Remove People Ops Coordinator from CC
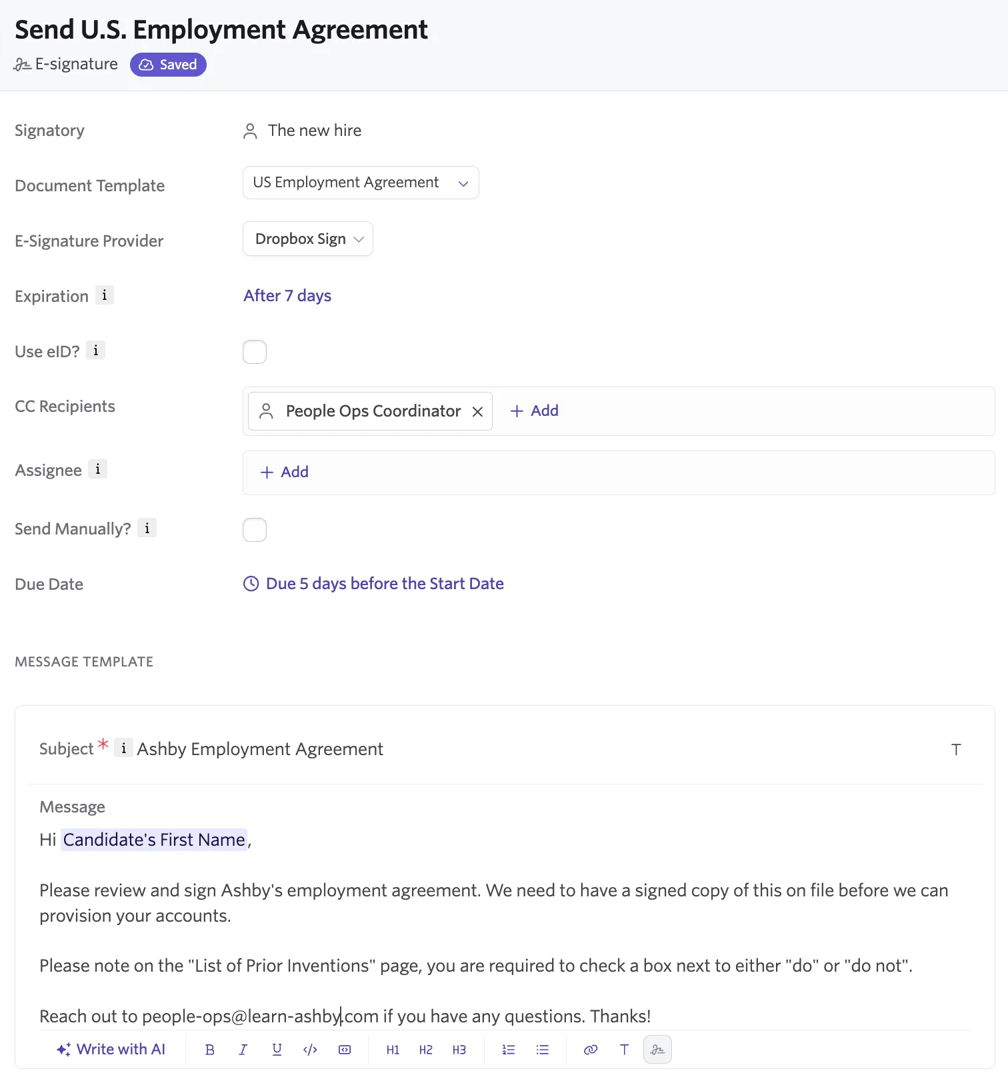This screenshot has width=1008, height=1081. (x=477, y=412)
